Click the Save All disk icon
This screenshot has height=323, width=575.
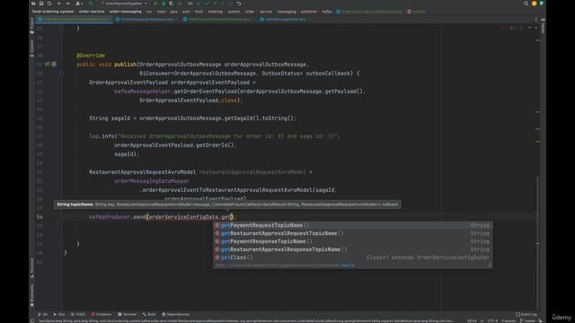tap(41, 4)
